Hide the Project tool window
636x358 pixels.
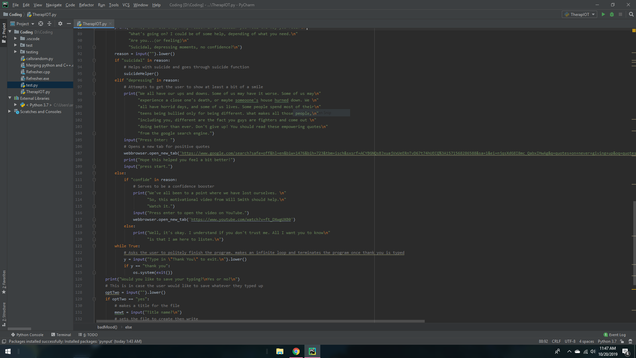click(x=69, y=24)
